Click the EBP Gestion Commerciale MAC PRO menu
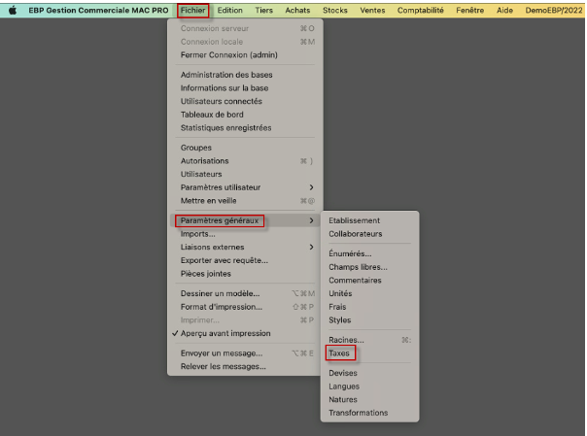587x436 pixels. coord(98,10)
